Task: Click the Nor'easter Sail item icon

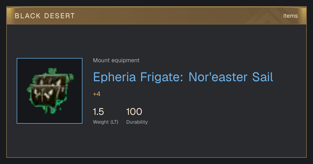Action: pos(50,91)
